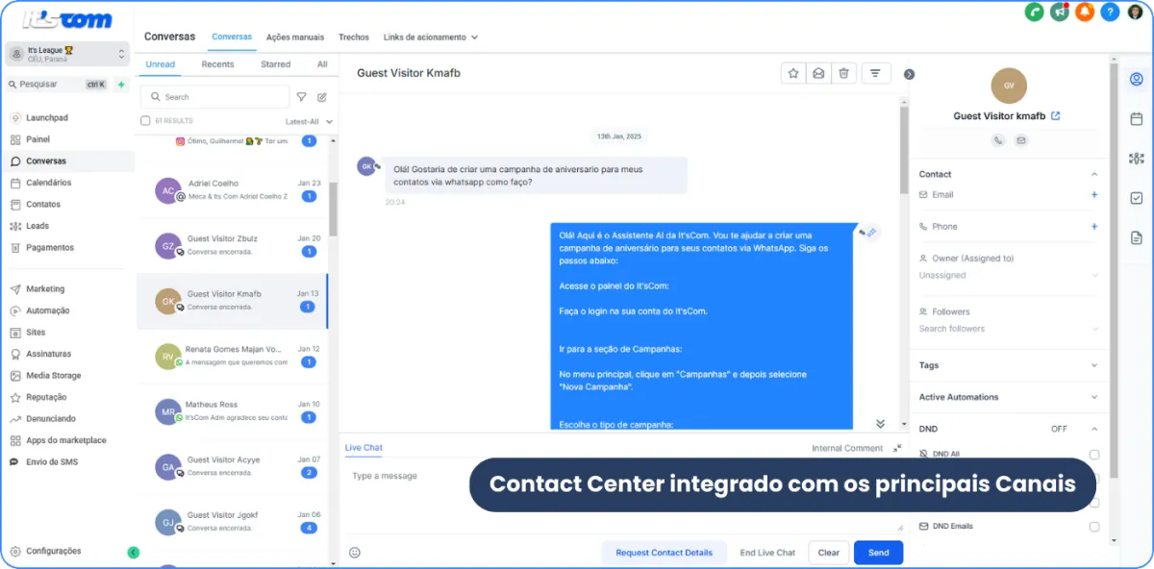Add a phone with the plus icon
1154x569 pixels.
pos(1093,227)
